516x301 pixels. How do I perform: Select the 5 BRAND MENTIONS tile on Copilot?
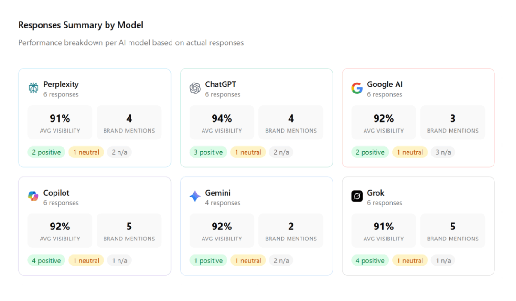click(129, 230)
